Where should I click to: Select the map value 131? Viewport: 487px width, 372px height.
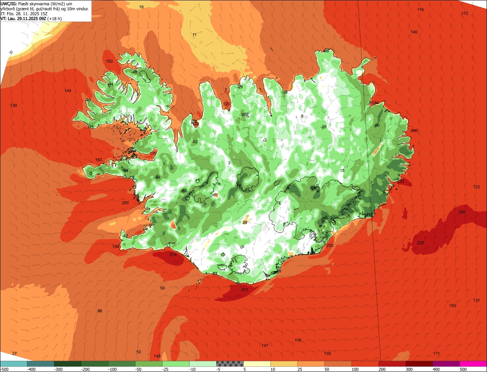[476, 300]
